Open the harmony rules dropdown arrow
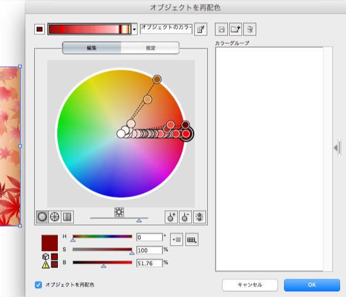 coord(135,29)
